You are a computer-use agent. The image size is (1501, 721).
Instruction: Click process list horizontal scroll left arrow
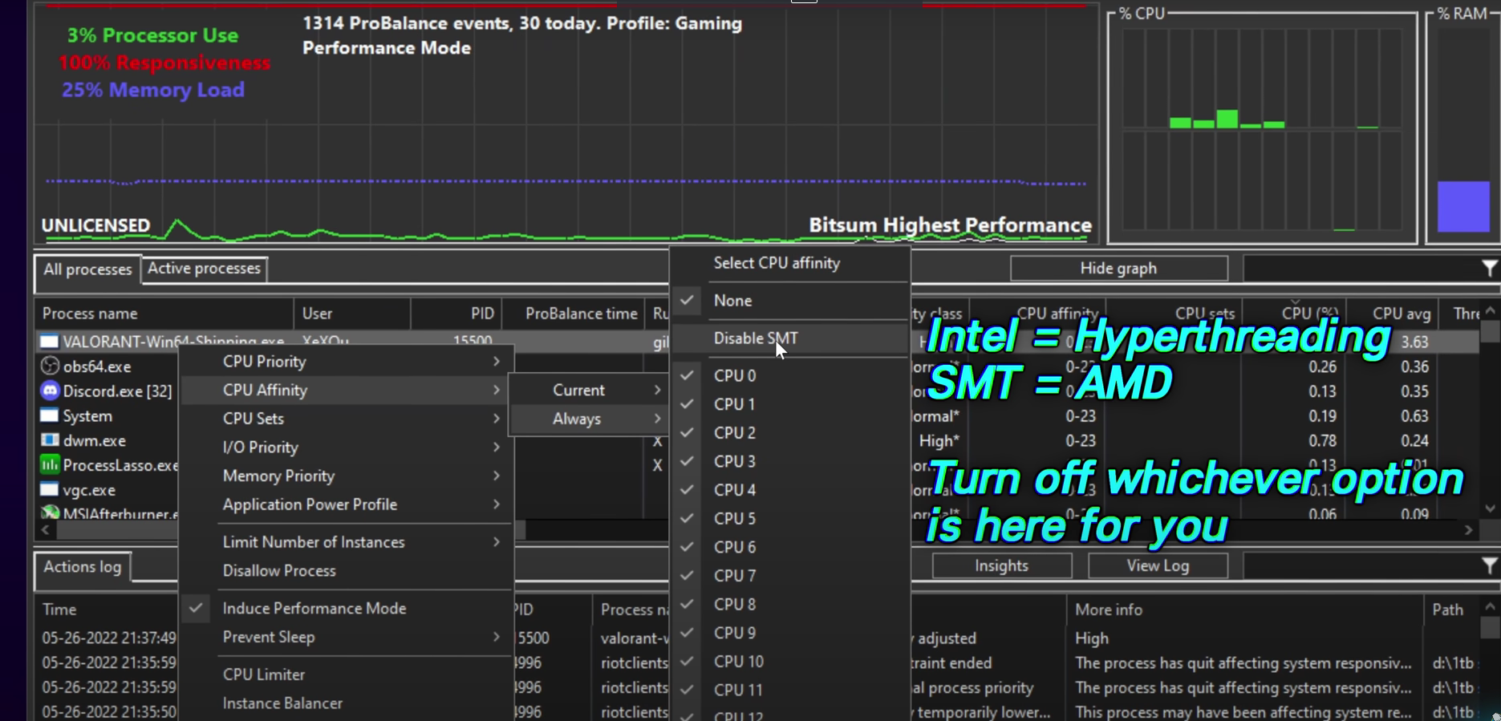pyautogui.click(x=46, y=530)
